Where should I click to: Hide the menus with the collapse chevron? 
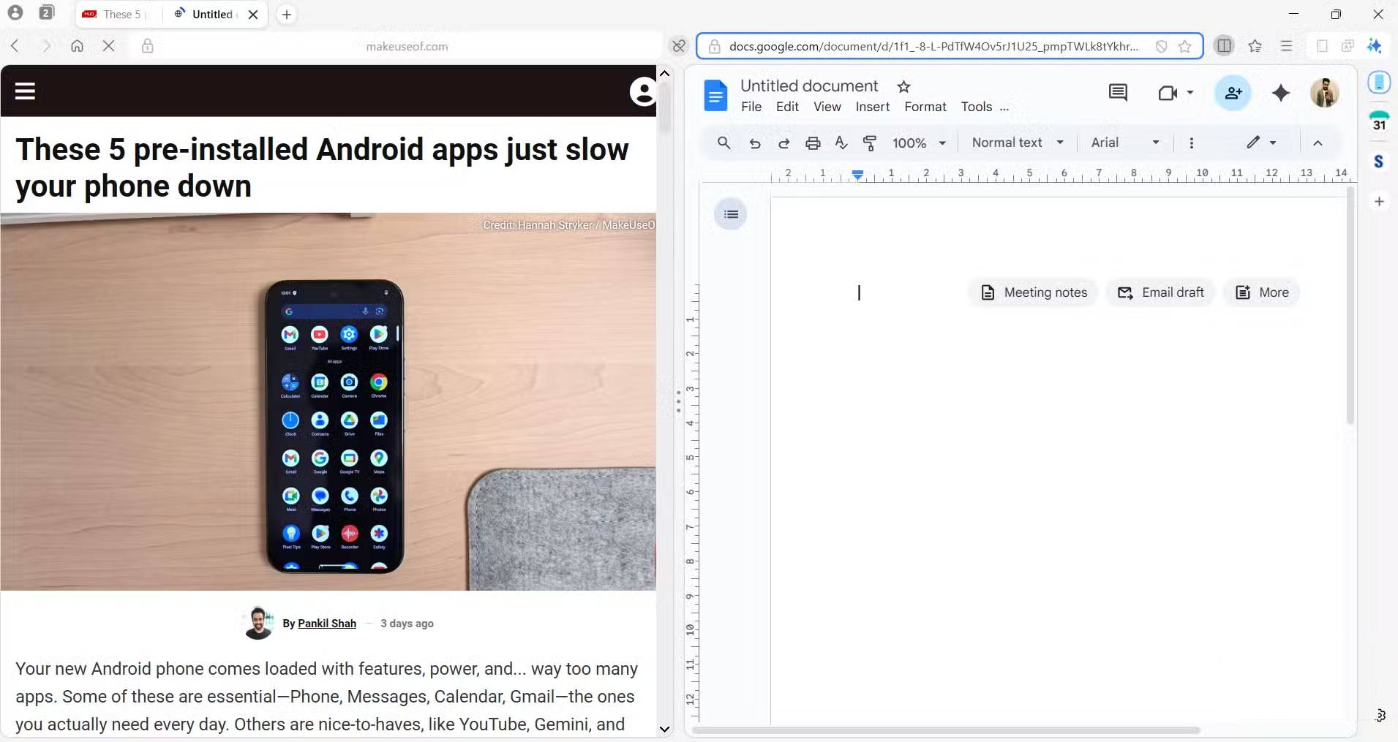[1318, 143]
